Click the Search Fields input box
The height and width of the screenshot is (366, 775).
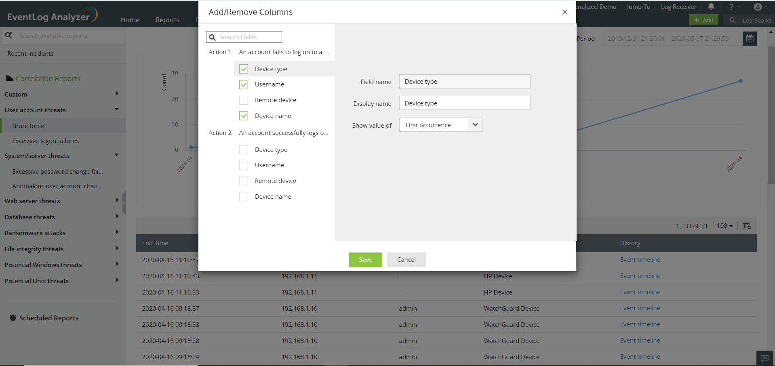click(x=249, y=37)
